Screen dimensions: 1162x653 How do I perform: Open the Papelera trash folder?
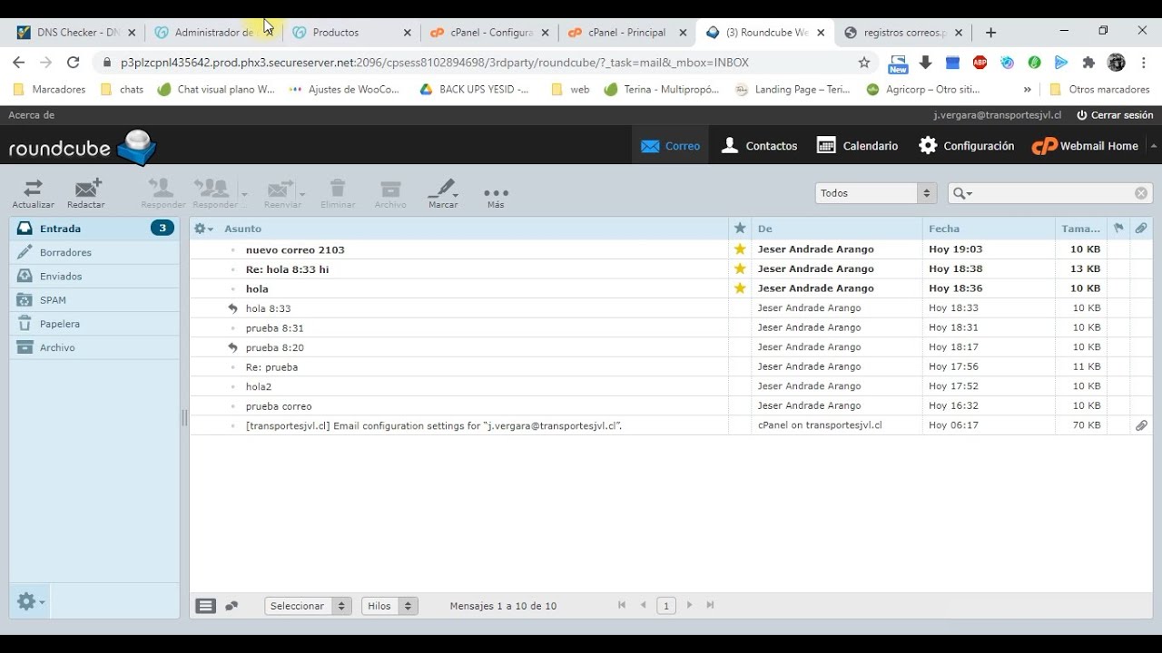[94, 324]
